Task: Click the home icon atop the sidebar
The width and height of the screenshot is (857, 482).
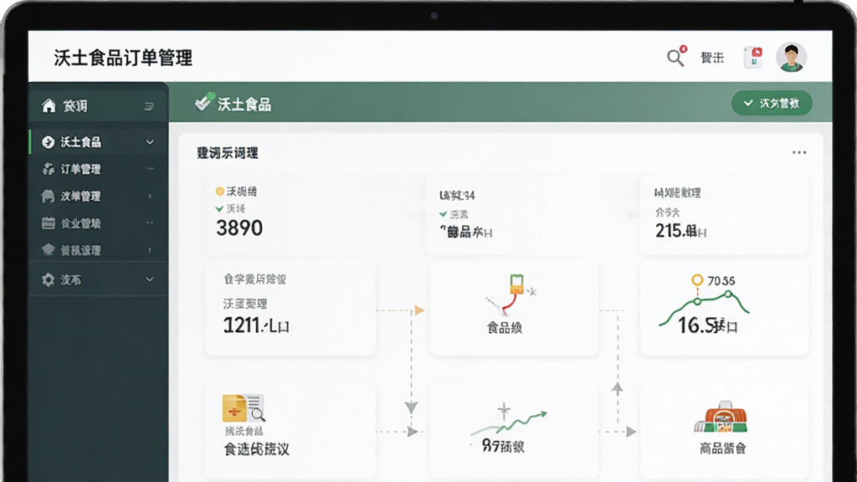Action: click(49, 105)
